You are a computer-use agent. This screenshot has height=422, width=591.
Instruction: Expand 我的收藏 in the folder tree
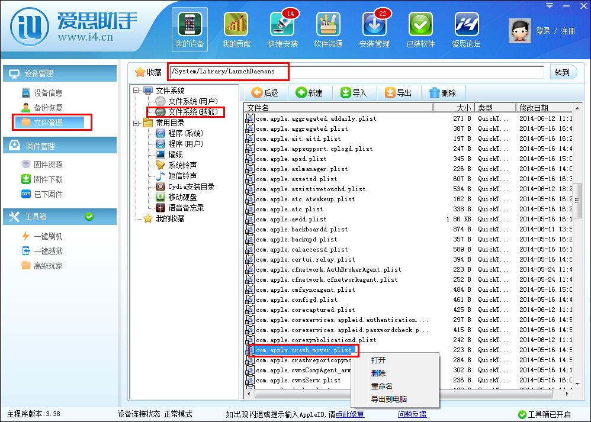click(x=171, y=219)
